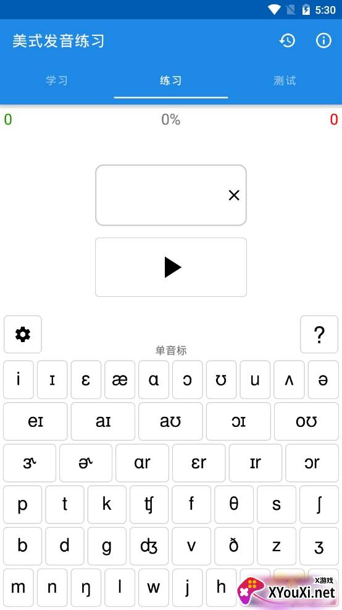The image size is (342, 610).
Task: Tap the æ phonetic key
Action: pos(120,380)
